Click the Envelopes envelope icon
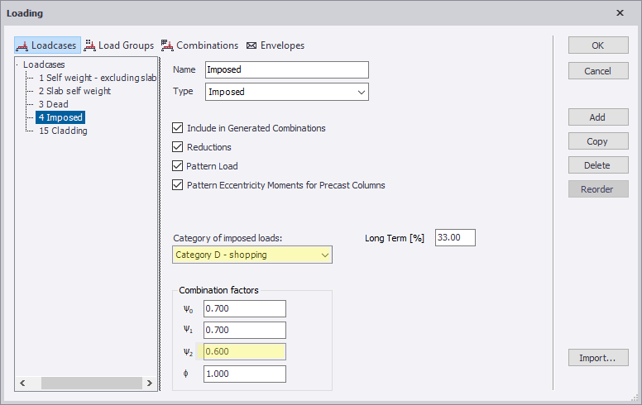Screen dimensions: 642x405 click(252, 45)
